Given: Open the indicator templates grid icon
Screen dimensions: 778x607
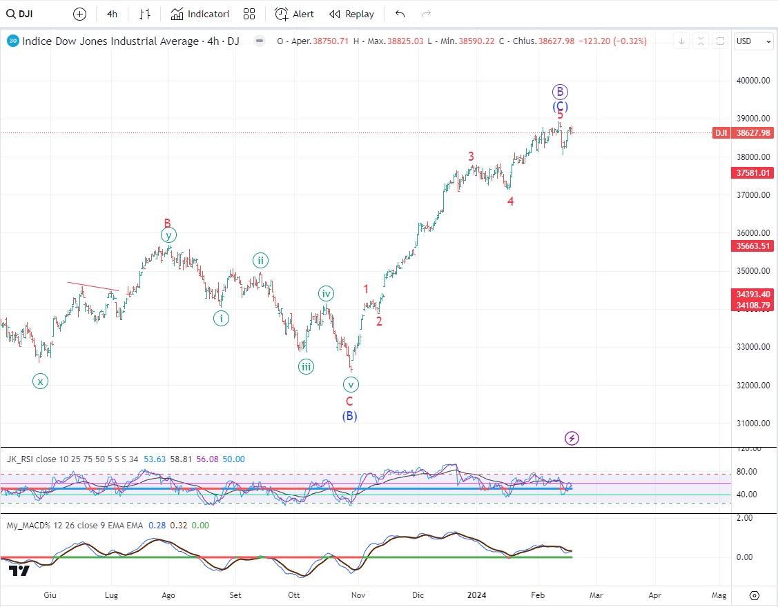Looking at the screenshot, I should coord(249,14).
